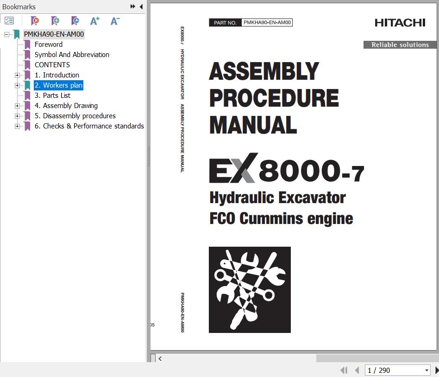The width and height of the screenshot is (439, 377).
Task: Expand the Bookmarks panel double-arrow icon
Action: pyautogui.click(x=133, y=6)
